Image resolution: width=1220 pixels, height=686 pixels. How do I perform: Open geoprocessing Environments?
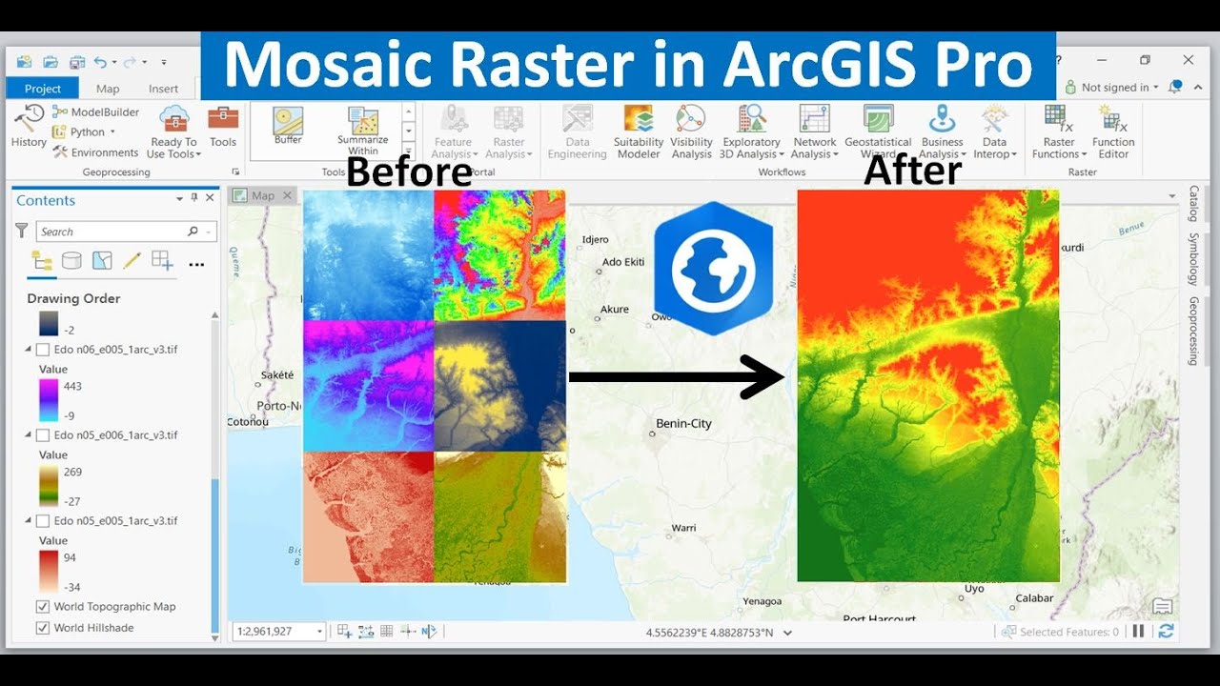[x=95, y=152]
